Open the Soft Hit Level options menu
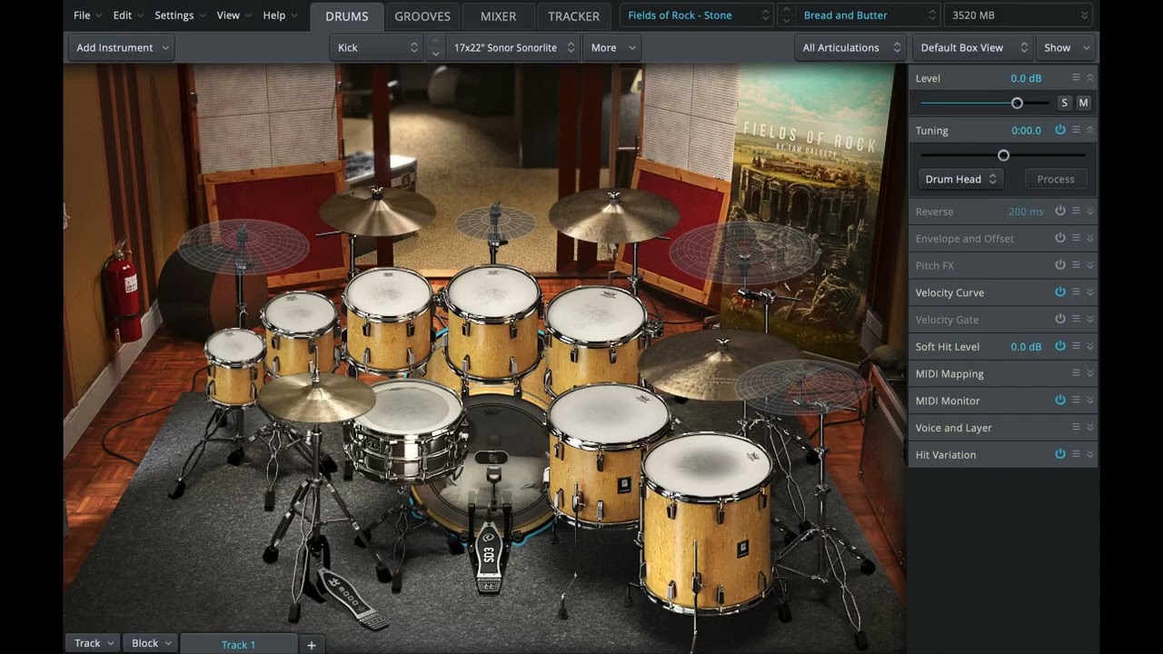The height and width of the screenshot is (654, 1163). [x=1076, y=346]
